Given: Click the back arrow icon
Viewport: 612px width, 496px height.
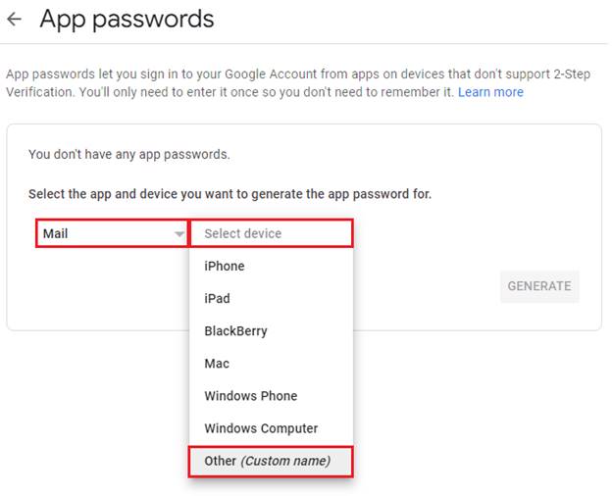Looking at the screenshot, I should point(14,20).
